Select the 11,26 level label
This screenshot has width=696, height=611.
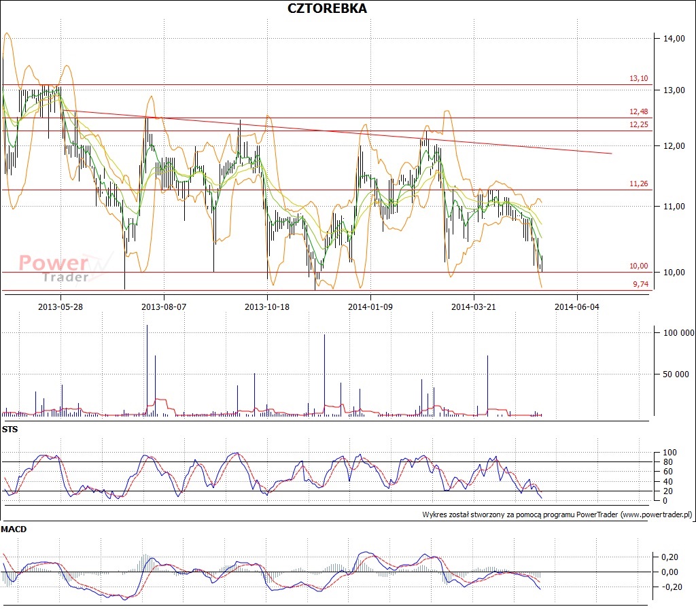pos(638,184)
